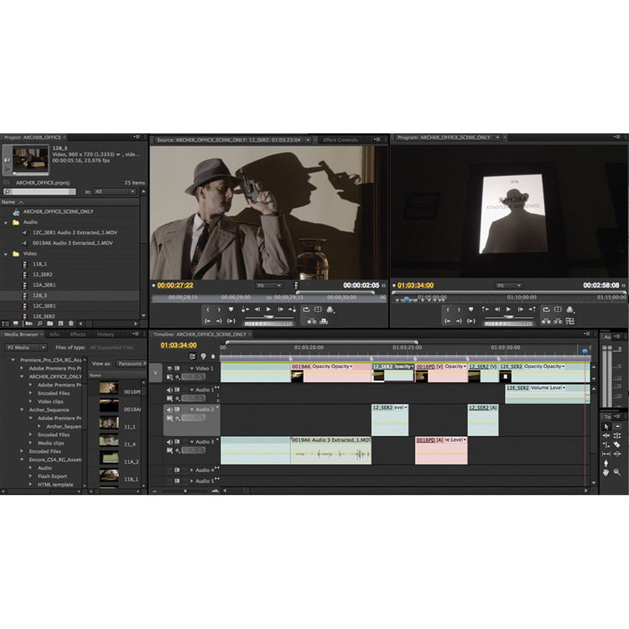Click the New Bin folder icon
The height and width of the screenshot is (629, 629).
coord(50,323)
